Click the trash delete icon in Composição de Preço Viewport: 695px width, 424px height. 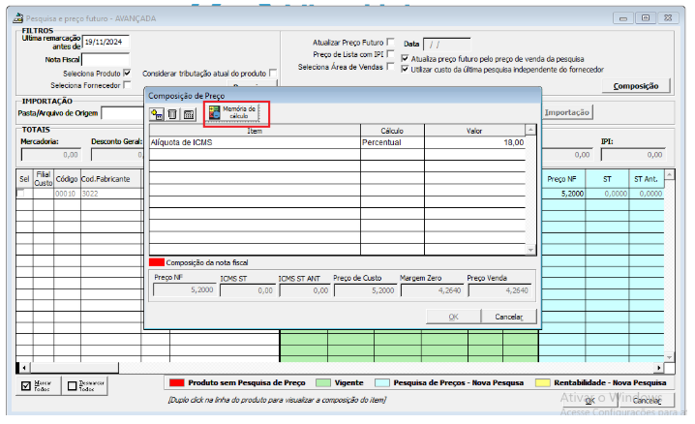[172, 114]
